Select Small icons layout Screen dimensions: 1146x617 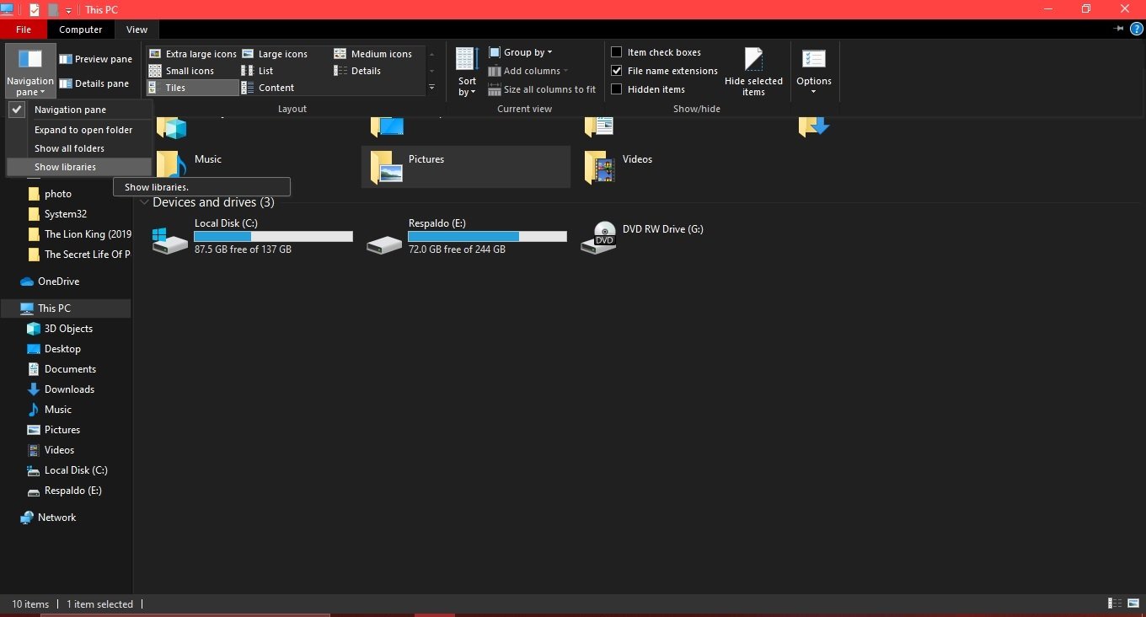pyautogui.click(x=182, y=71)
